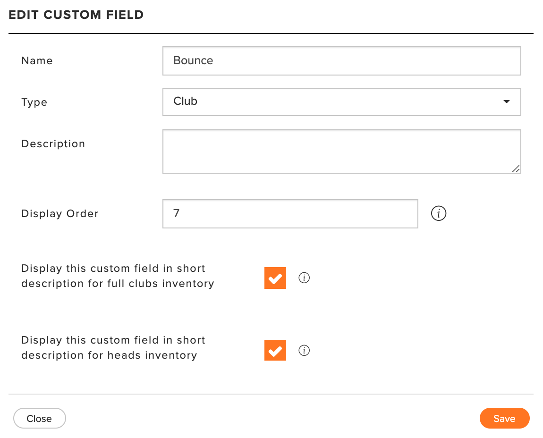Click the Description field label
Viewport: 543px width, 438px height.
click(53, 143)
